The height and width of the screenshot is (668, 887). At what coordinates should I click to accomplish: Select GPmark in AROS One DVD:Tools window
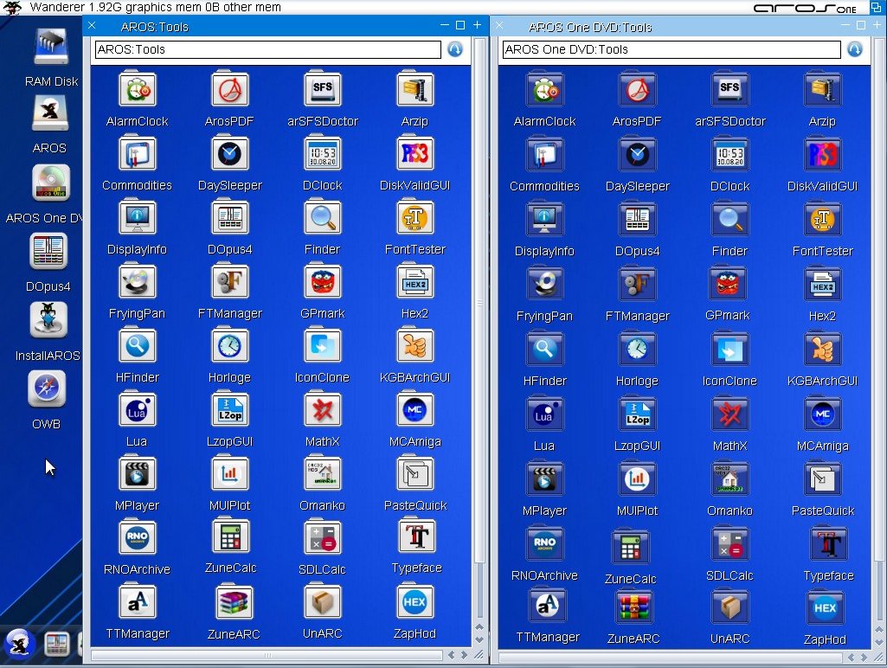point(728,283)
